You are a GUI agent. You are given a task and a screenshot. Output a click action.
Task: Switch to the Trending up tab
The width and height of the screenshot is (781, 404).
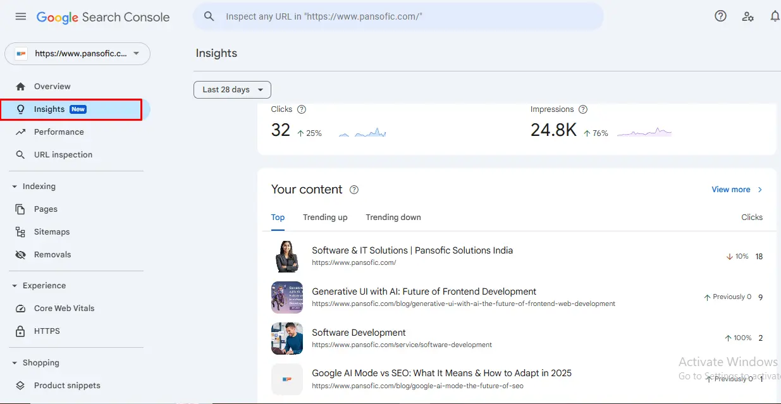(x=325, y=217)
